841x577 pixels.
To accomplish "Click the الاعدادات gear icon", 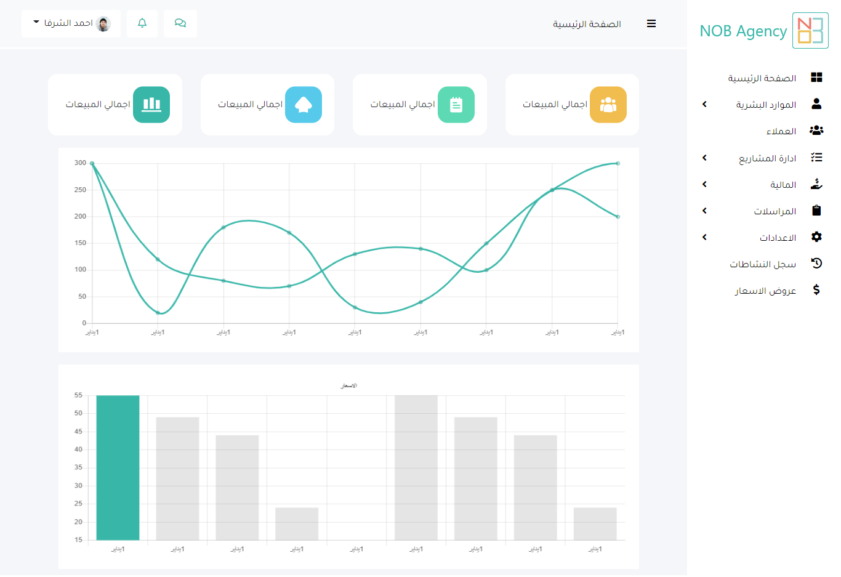I will click(816, 237).
